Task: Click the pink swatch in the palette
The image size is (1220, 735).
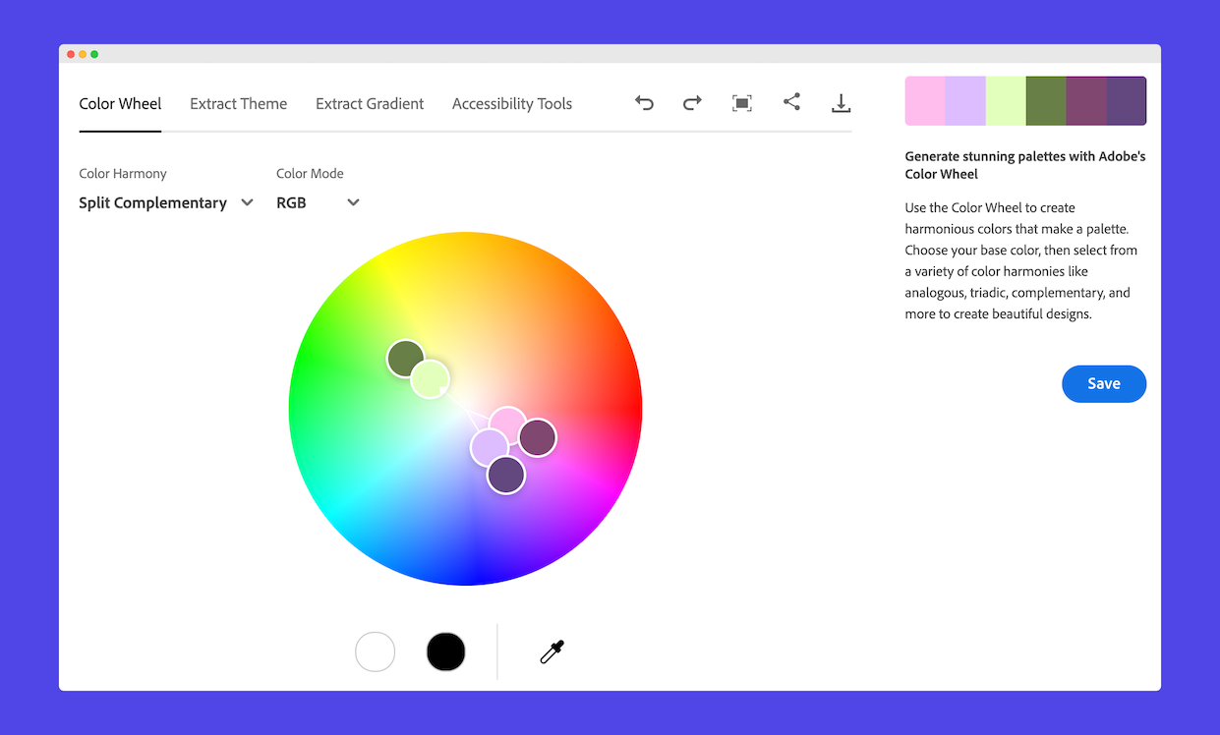Action: pyautogui.click(x=924, y=100)
